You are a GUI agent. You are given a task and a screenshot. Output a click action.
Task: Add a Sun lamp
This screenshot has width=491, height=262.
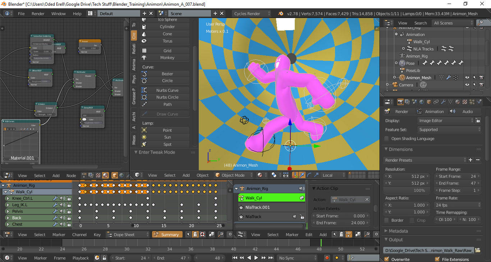click(166, 137)
